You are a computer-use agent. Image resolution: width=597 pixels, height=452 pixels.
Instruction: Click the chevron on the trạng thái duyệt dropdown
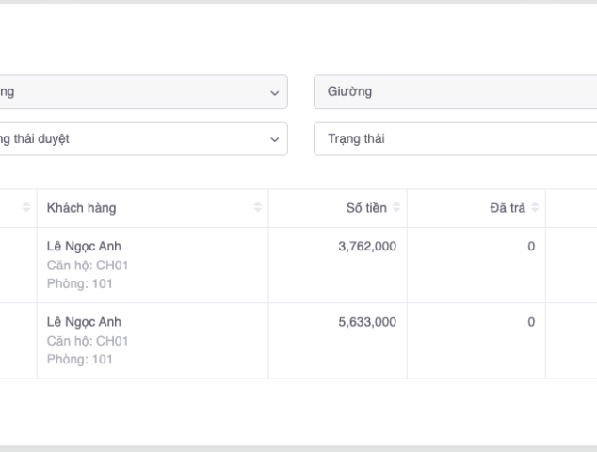point(275,139)
